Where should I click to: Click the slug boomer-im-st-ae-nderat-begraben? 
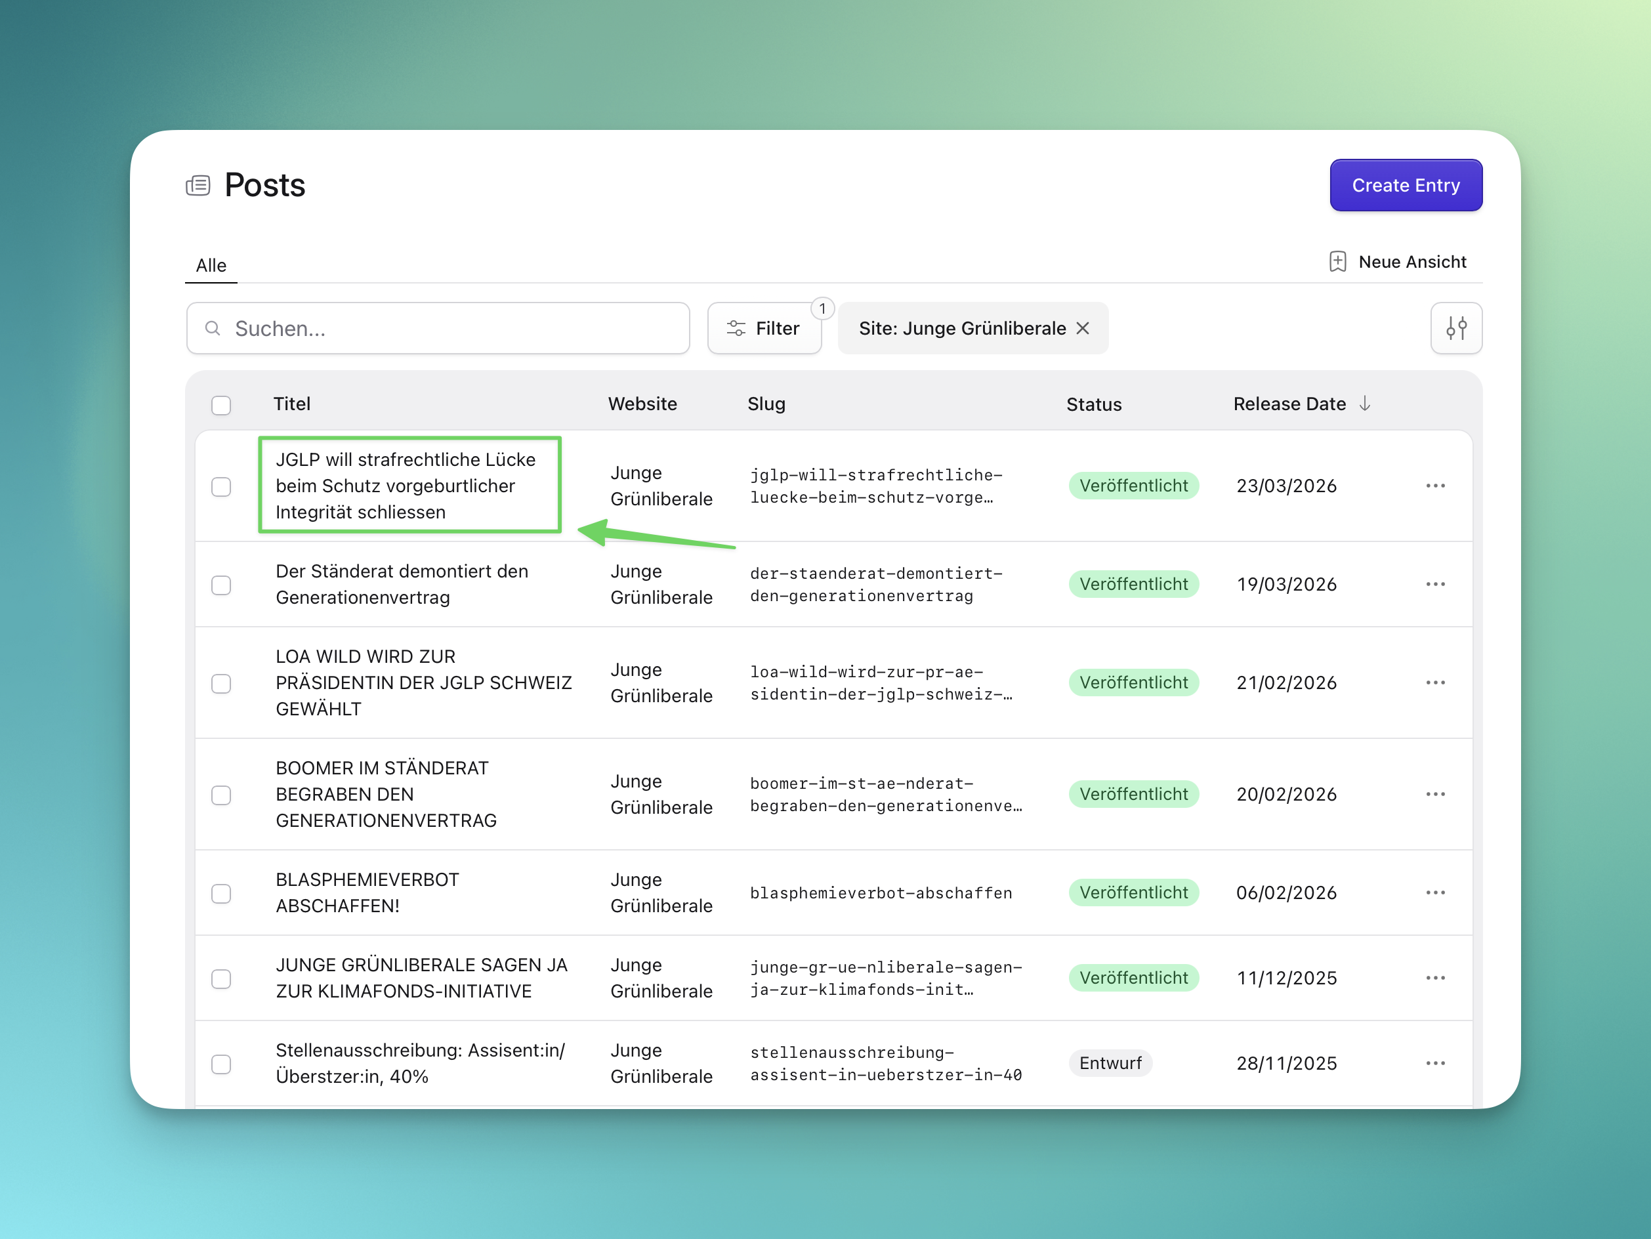click(886, 794)
